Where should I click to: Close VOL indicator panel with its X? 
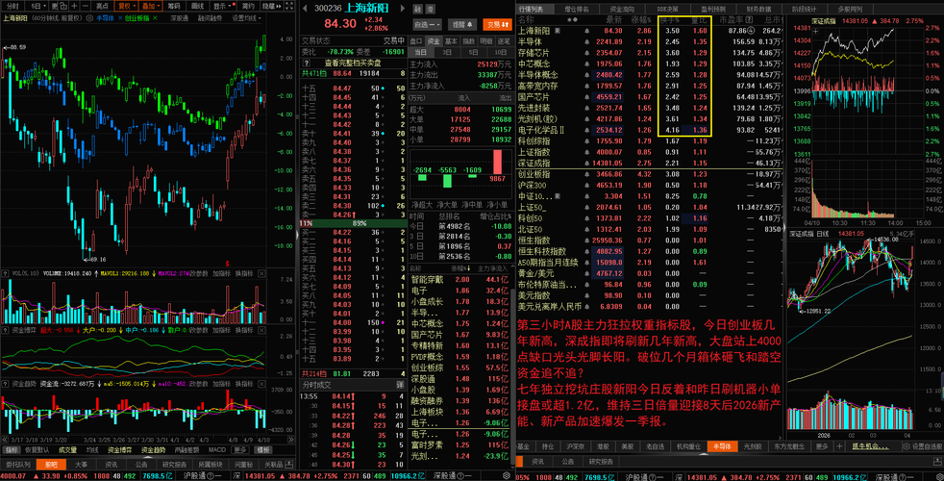pos(261,273)
